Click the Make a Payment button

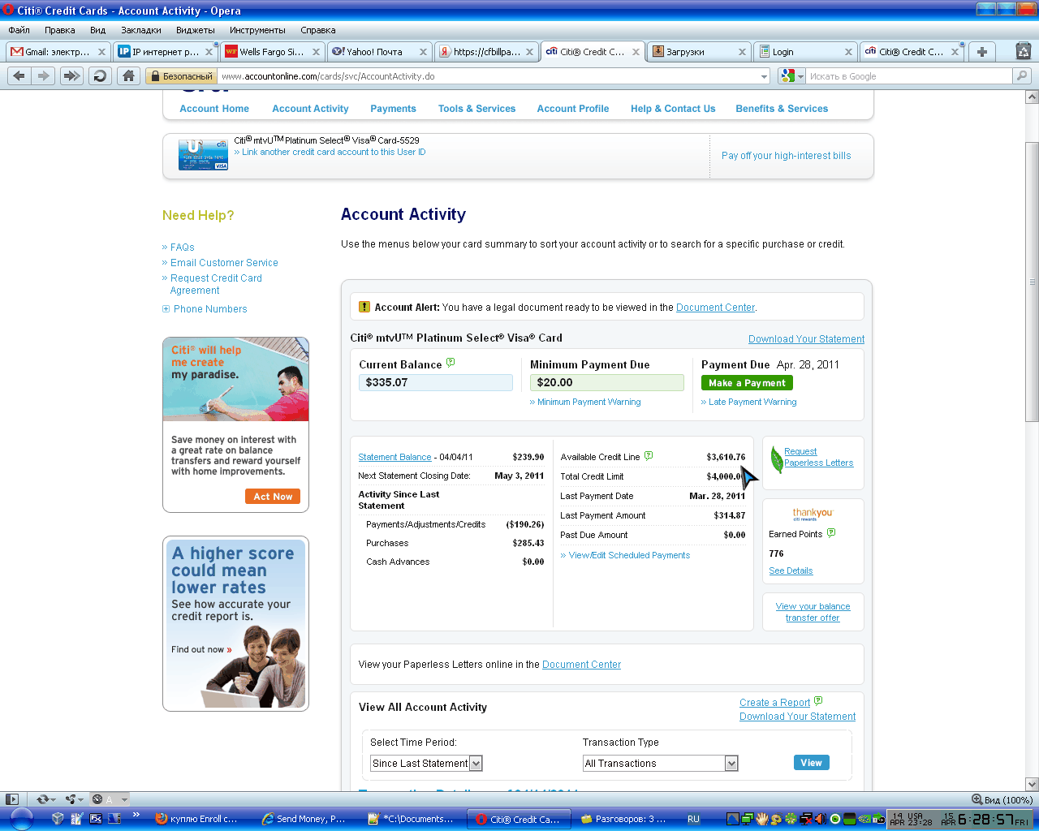[x=747, y=383]
